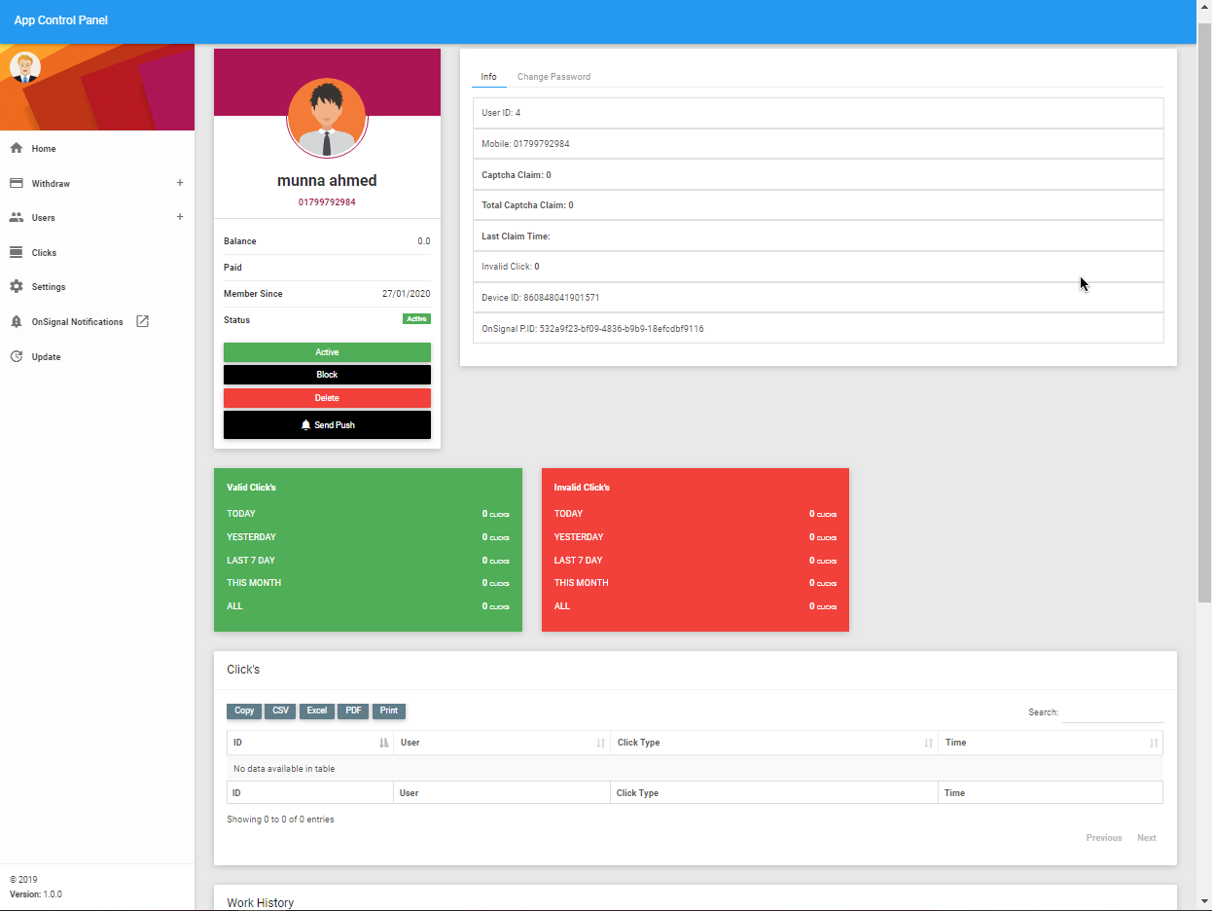Click the external link icon beside OnSignal Notifications
The width and height of the screenshot is (1212, 911).
142,321
